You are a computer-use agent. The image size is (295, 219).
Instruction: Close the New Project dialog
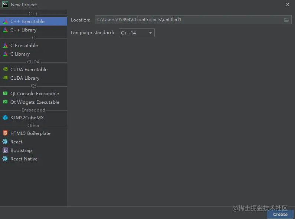point(287,4)
